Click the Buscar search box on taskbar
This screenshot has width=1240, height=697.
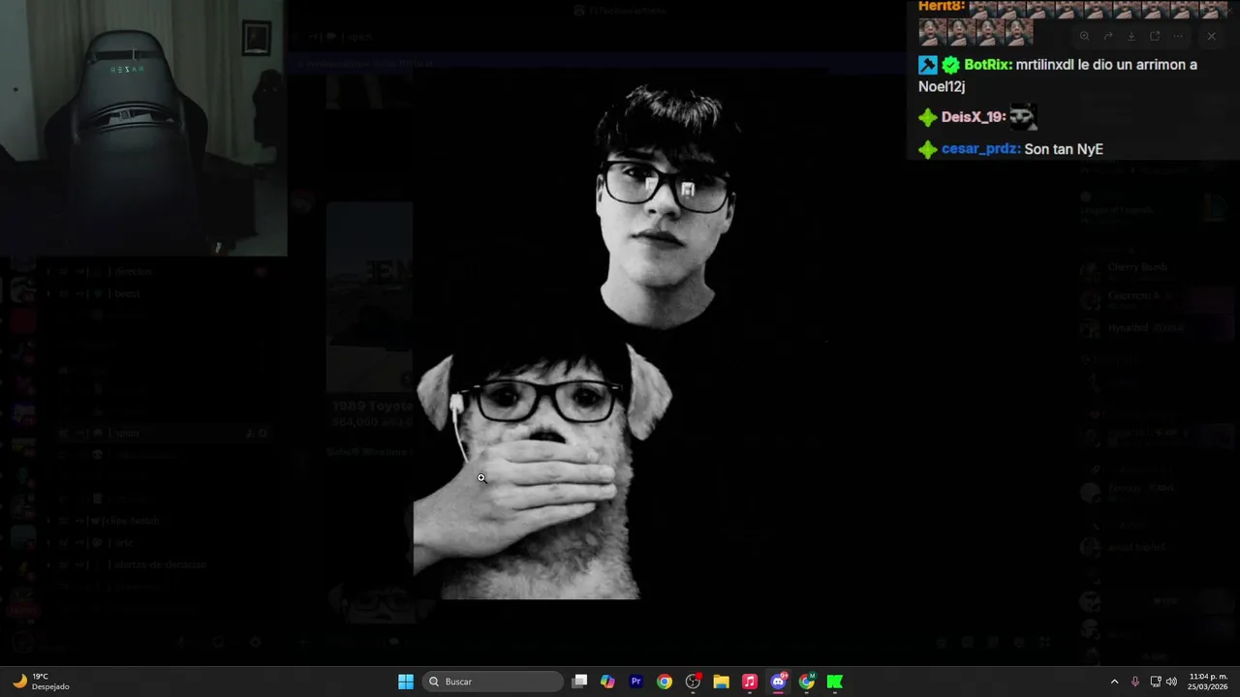(x=494, y=682)
